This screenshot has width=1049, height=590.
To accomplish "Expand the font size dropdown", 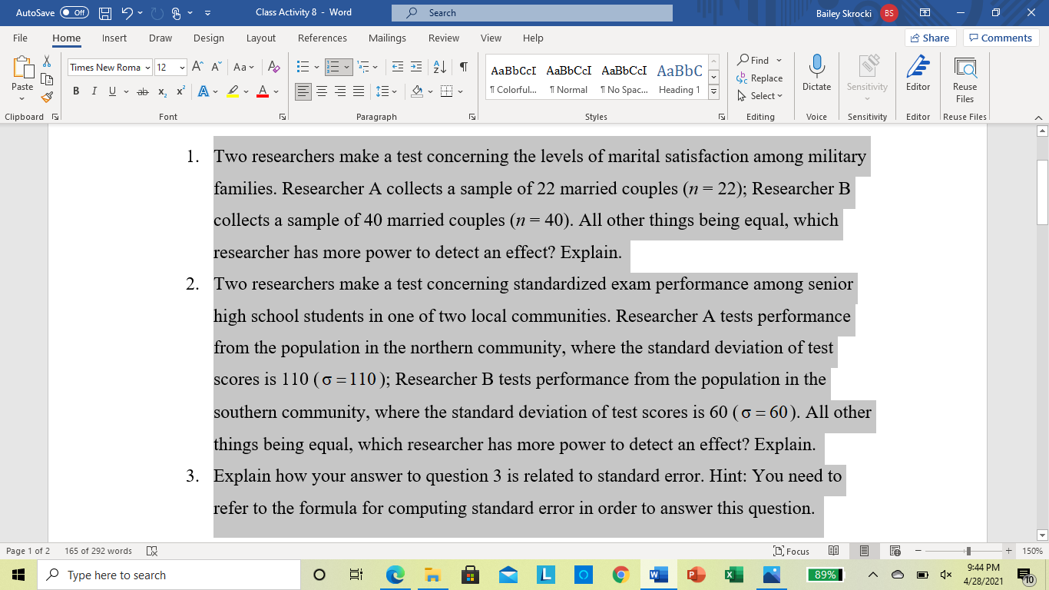I will coord(182,68).
